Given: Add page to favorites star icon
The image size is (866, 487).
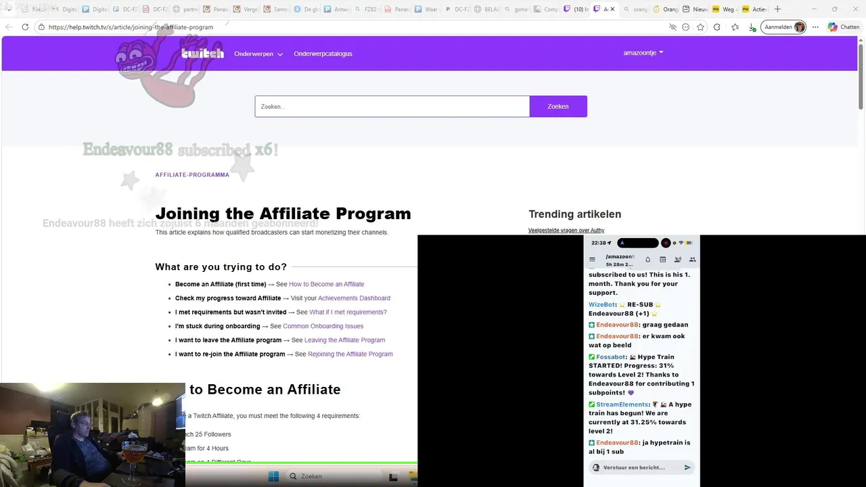Looking at the screenshot, I should [700, 27].
